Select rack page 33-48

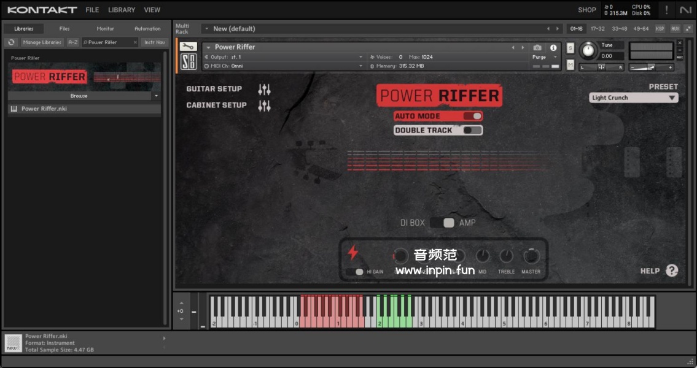click(619, 28)
